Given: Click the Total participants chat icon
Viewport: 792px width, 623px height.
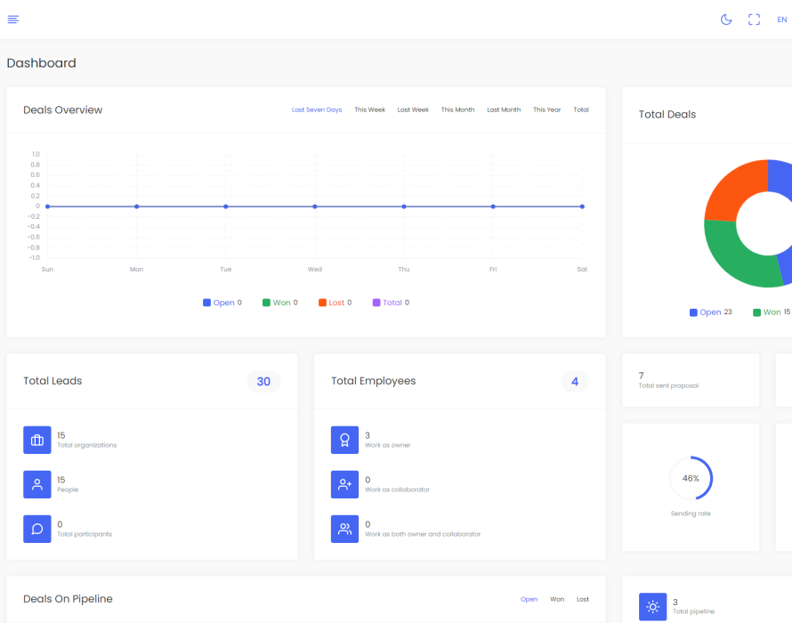Looking at the screenshot, I should pyautogui.click(x=37, y=529).
